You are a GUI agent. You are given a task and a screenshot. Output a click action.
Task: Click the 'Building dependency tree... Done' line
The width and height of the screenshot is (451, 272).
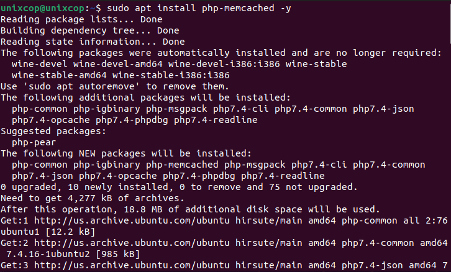[89, 31]
